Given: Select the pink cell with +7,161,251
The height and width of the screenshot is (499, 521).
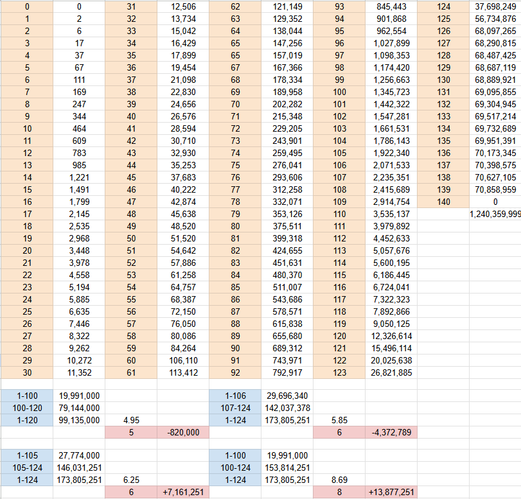Looking at the screenshot, I should [183, 492].
